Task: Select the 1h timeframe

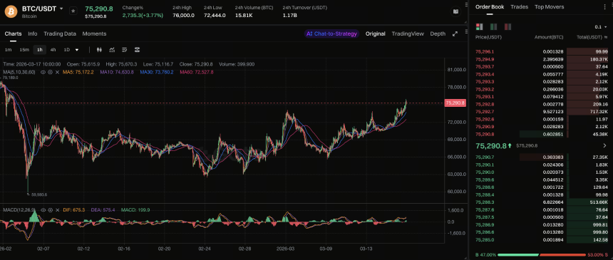Action: point(40,50)
